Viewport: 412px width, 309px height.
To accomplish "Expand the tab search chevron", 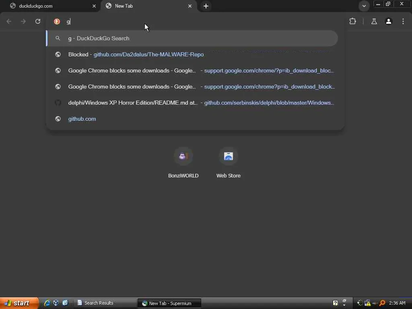I will click(x=364, y=6).
